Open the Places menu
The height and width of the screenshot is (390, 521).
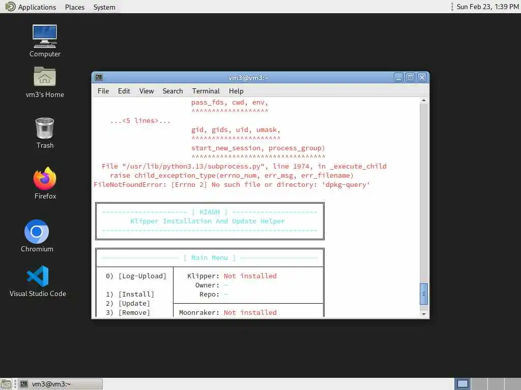tap(75, 7)
